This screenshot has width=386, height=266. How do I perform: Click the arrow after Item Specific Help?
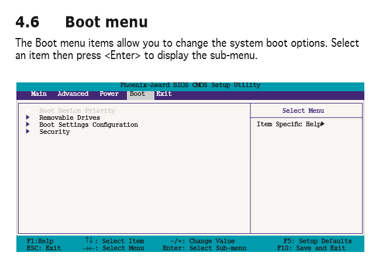tap(323, 124)
